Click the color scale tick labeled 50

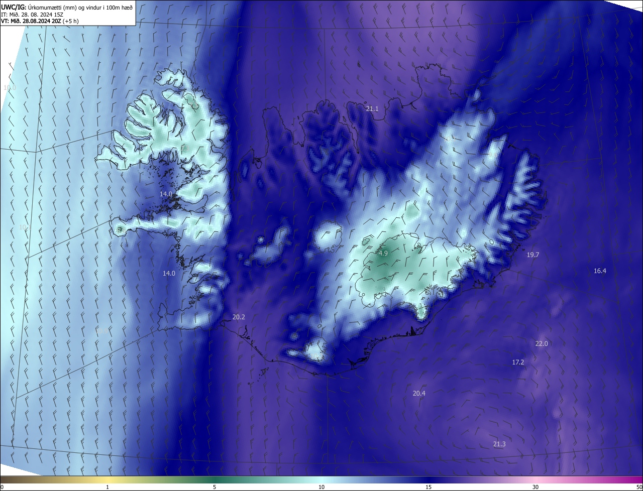click(x=639, y=487)
